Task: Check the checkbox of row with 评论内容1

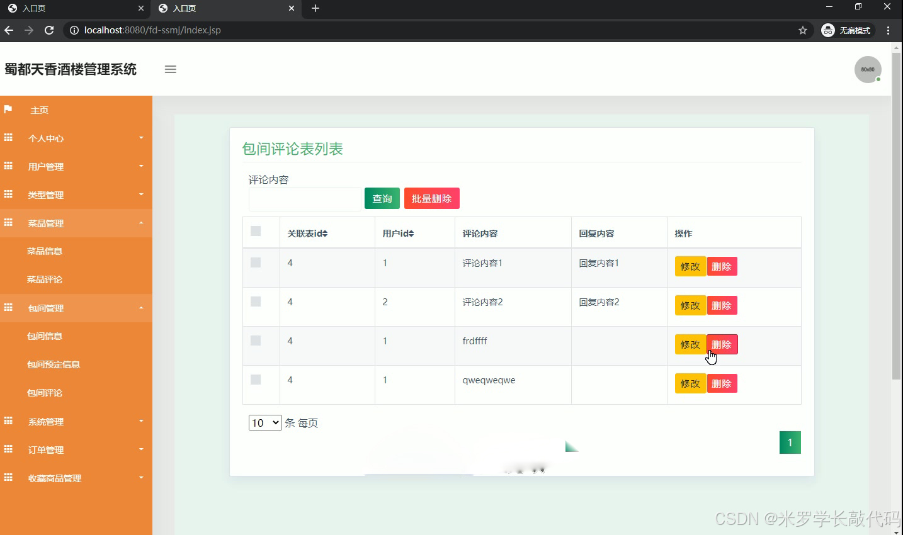Action: (255, 262)
